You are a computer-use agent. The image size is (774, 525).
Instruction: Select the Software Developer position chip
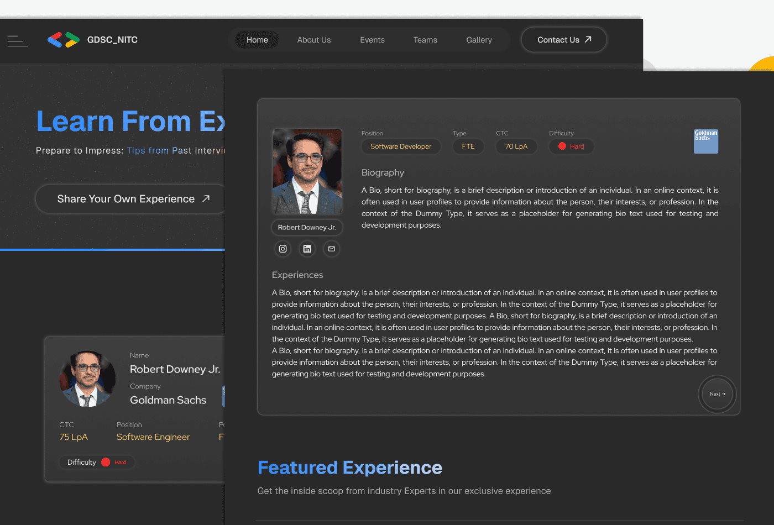coord(401,146)
